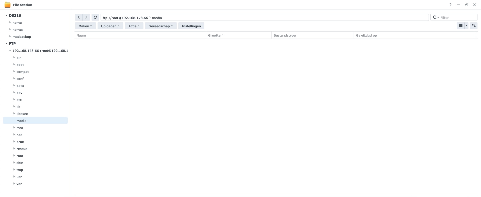The height and width of the screenshot is (197, 481).
Task: Open File Station help question mark
Action: click(450, 5)
